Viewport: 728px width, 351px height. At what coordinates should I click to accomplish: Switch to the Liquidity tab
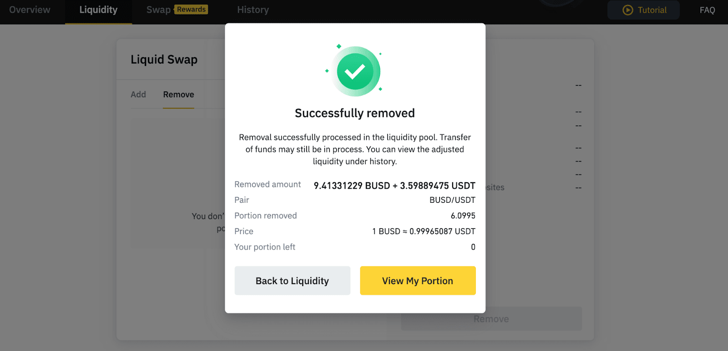tap(98, 10)
